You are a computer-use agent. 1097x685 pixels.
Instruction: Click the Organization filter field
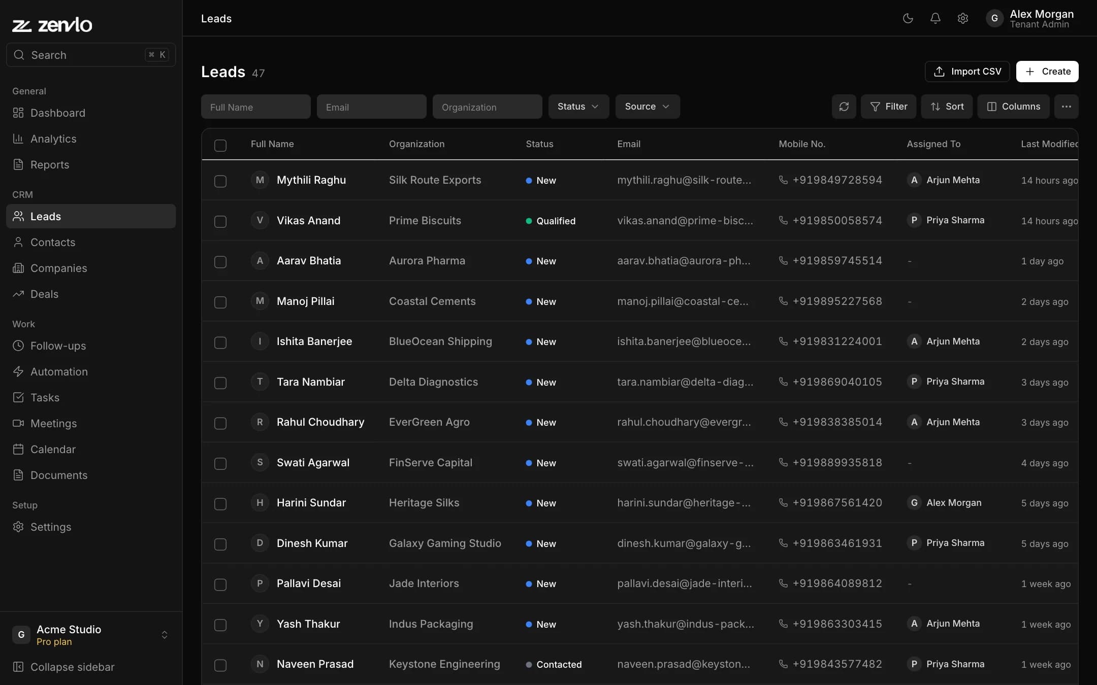(488, 107)
